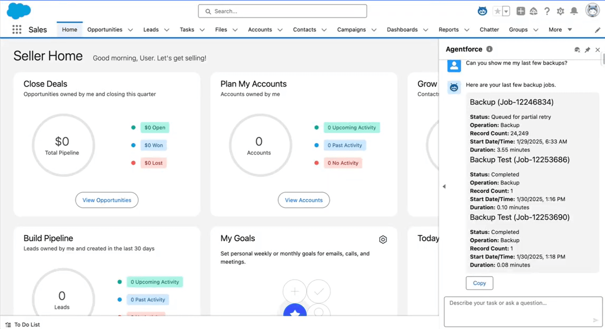
Task: Open the Campaigns tab
Action: coord(351,30)
